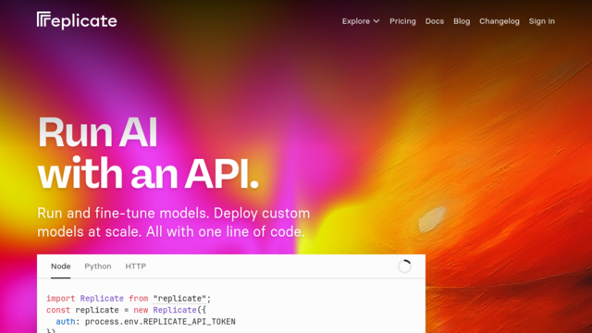Image resolution: width=592 pixels, height=333 pixels.
Task: Open the Blog link
Action: 462,21
